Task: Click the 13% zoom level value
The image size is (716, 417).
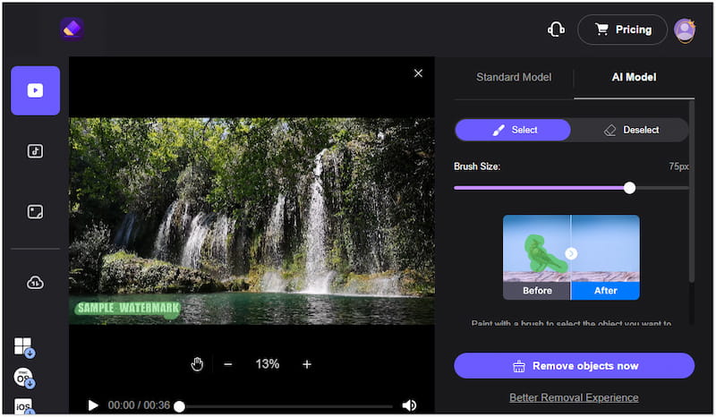Action: point(267,364)
